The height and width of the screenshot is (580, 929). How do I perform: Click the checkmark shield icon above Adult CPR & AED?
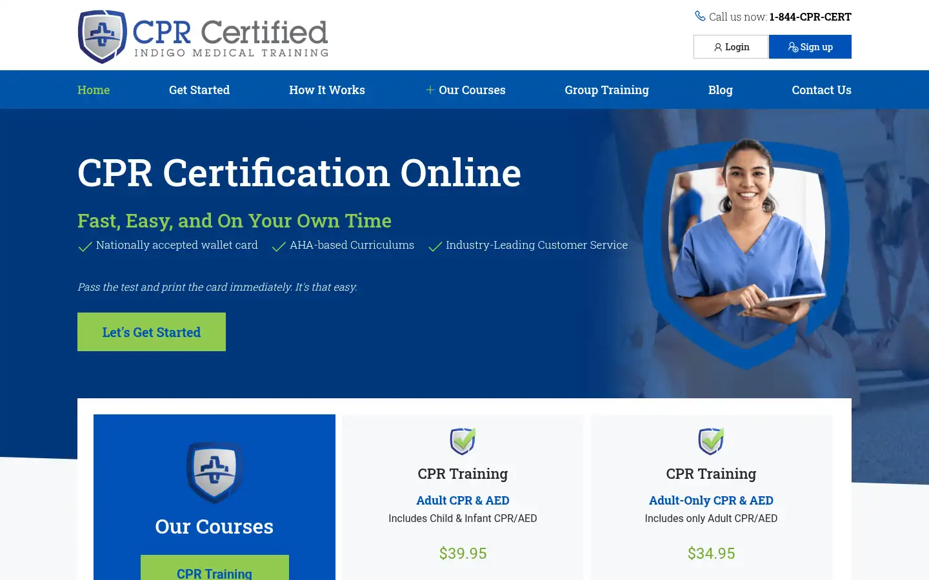click(x=463, y=441)
